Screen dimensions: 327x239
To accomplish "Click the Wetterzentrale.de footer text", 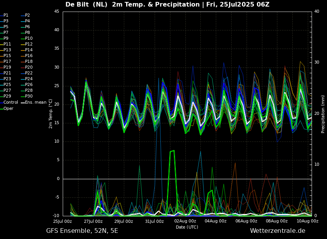I will 277,231.
